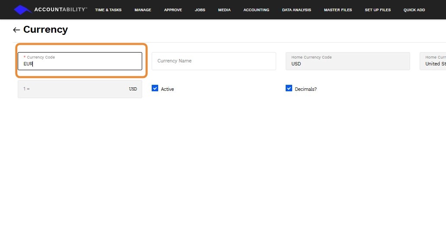Click the USD suffix in the rate field
Image resolution: width=446 pixels, height=248 pixels.
[133, 89]
